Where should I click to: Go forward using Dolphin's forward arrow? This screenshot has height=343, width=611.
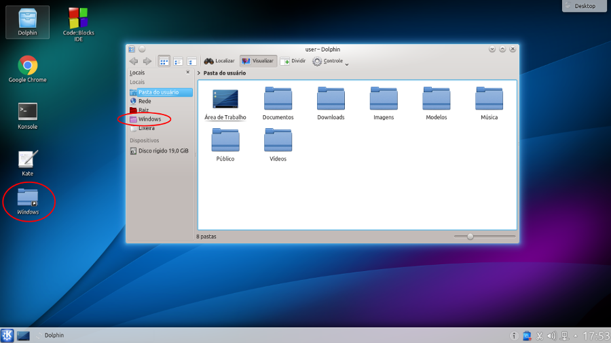pos(147,61)
